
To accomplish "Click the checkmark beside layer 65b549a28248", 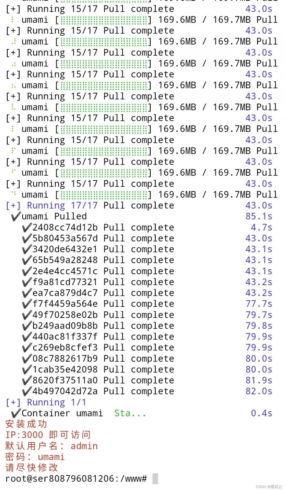I will tap(26, 260).
